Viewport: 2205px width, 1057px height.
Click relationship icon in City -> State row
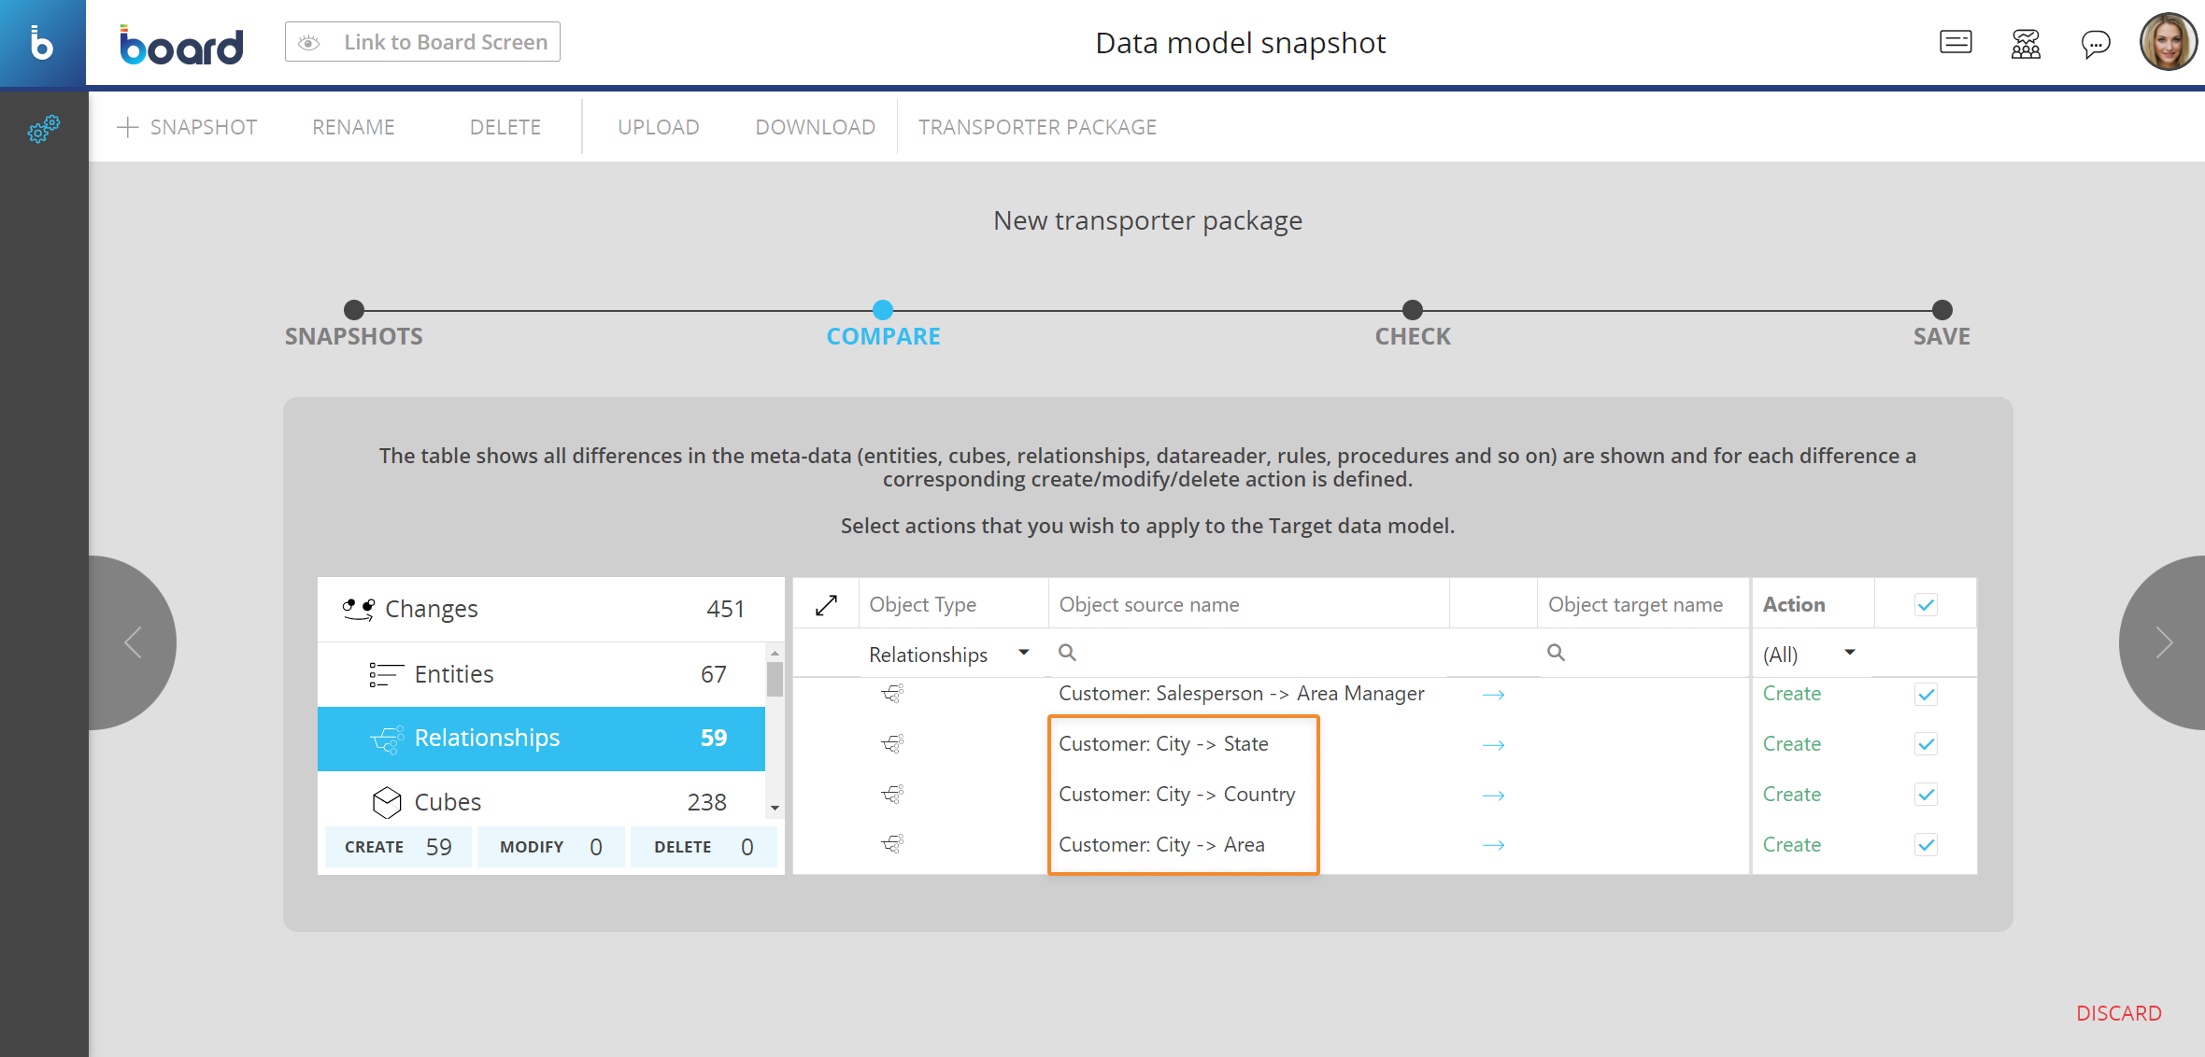893,744
